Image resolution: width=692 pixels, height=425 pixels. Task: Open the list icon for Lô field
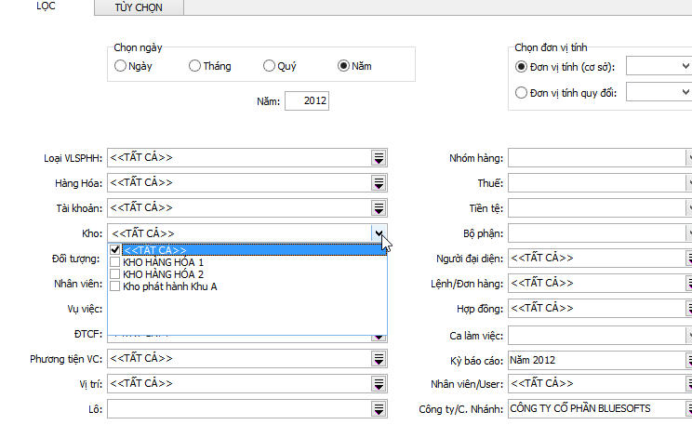pos(379,408)
